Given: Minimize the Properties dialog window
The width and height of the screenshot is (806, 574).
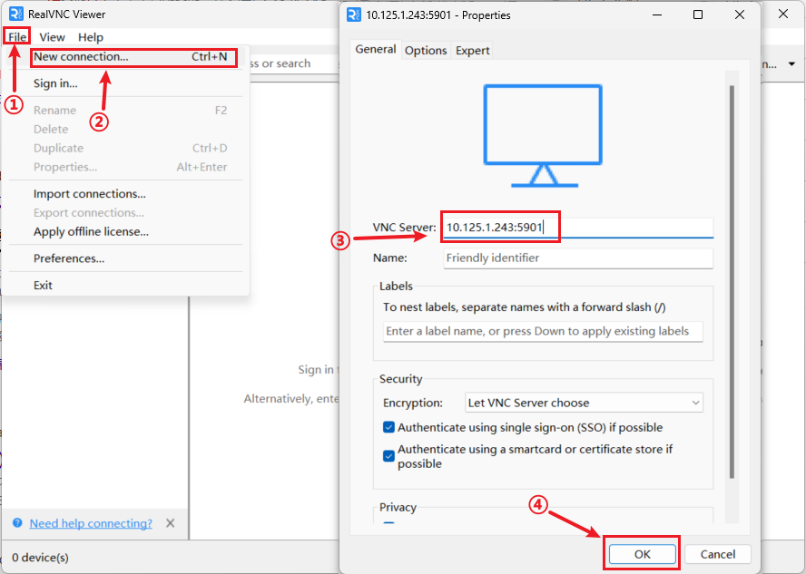Looking at the screenshot, I should [656, 15].
